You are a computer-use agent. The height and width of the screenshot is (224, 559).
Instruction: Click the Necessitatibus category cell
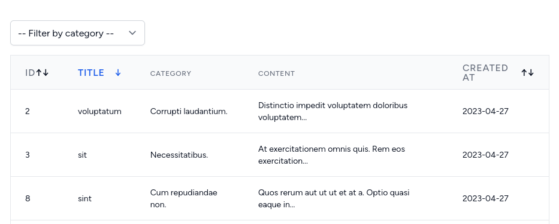tap(179, 155)
